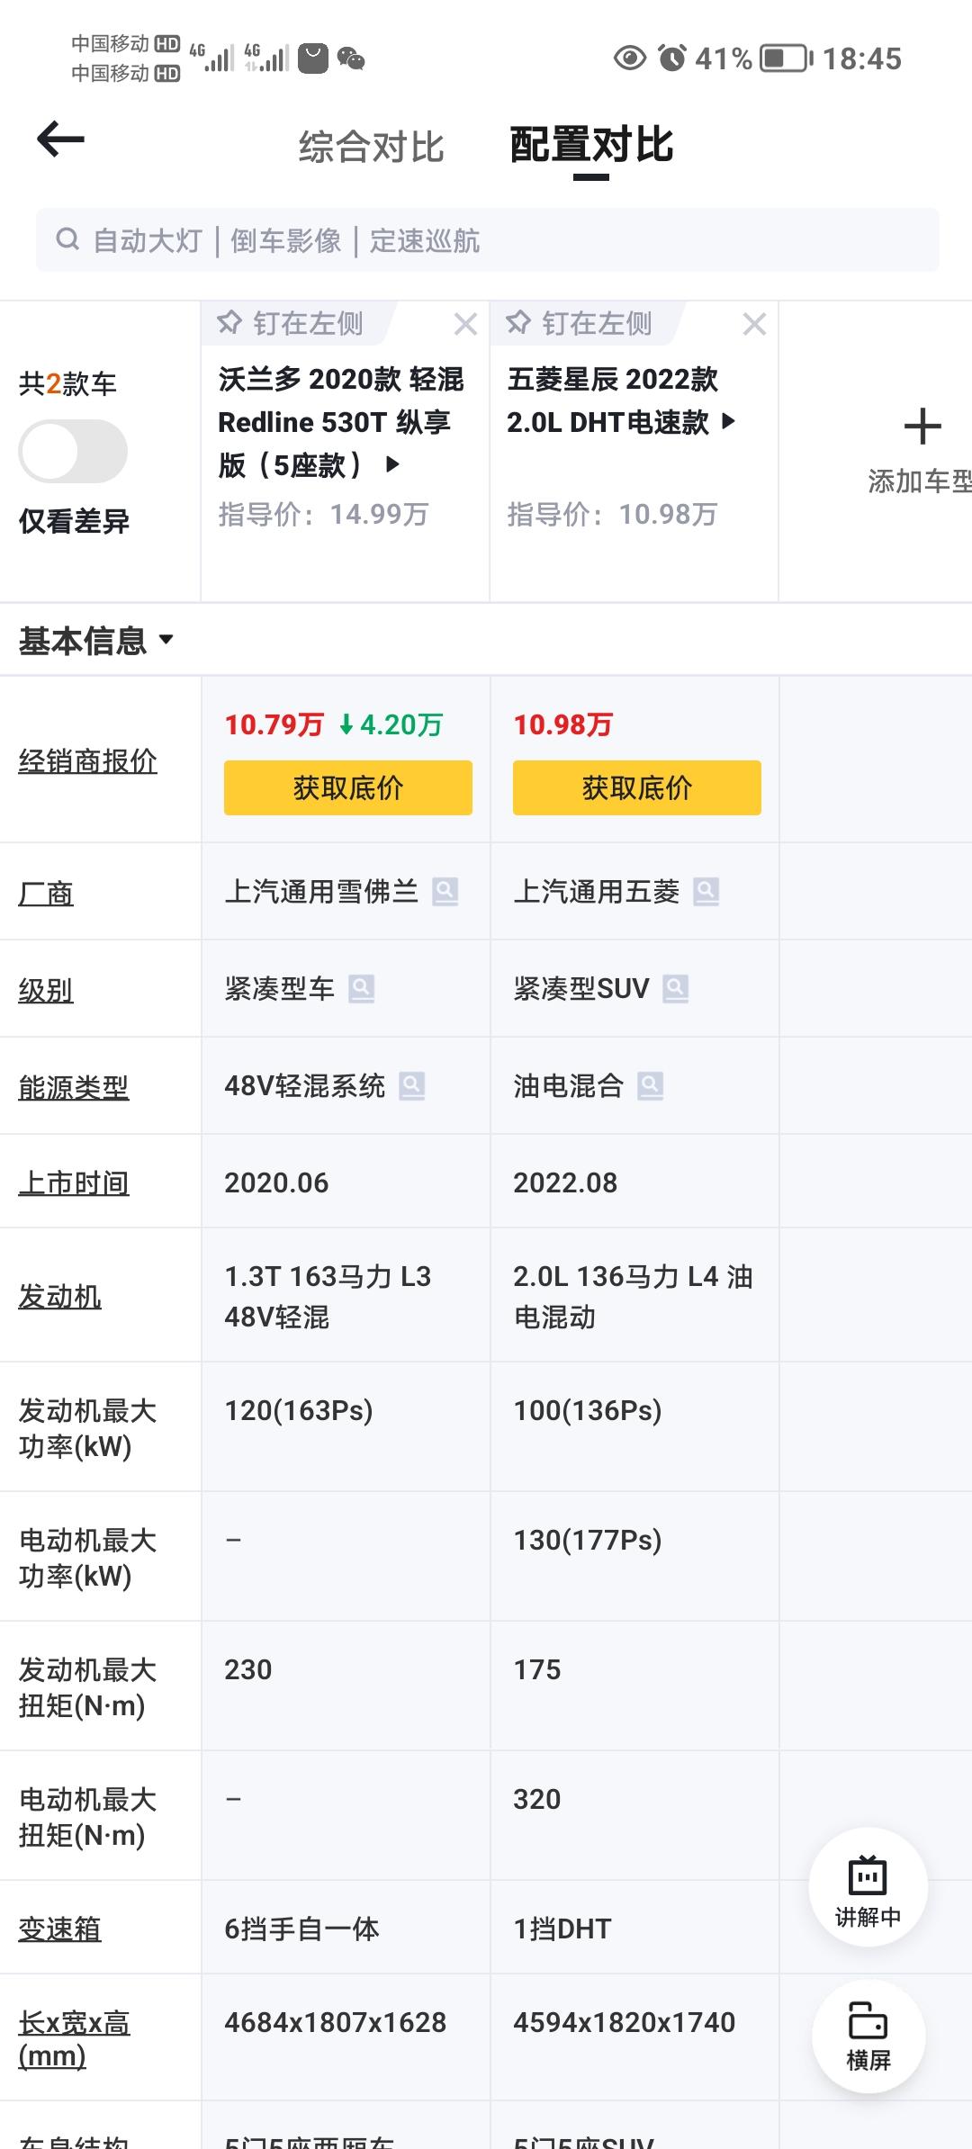Tap the alarm clock status icon
Viewport: 972px width, 2149px height.
pos(671,58)
